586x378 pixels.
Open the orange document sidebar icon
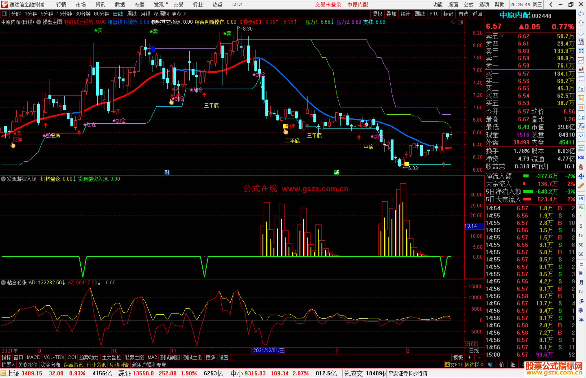point(581,108)
